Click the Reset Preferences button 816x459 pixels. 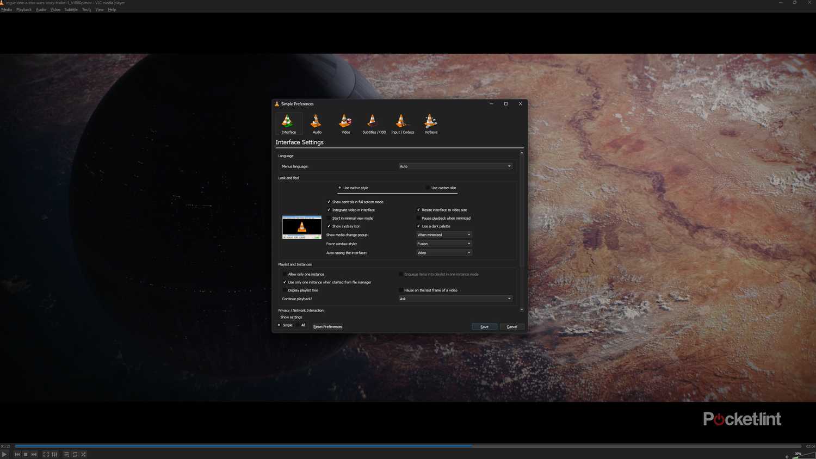(327, 326)
